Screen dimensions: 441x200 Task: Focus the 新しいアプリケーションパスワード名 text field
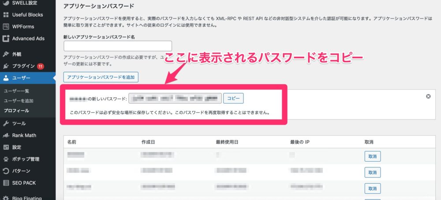point(118,46)
